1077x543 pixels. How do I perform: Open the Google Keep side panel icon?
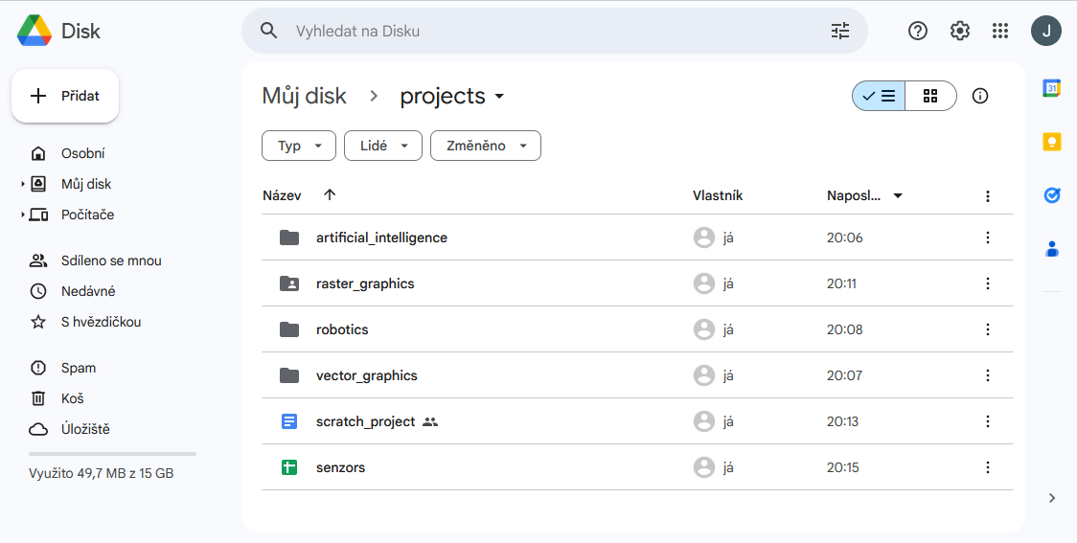[1051, 142]
